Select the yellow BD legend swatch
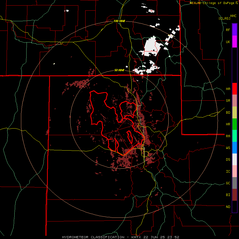Image resolution: width=239 pixels, height=239 pixels. (x=234, y=113)
